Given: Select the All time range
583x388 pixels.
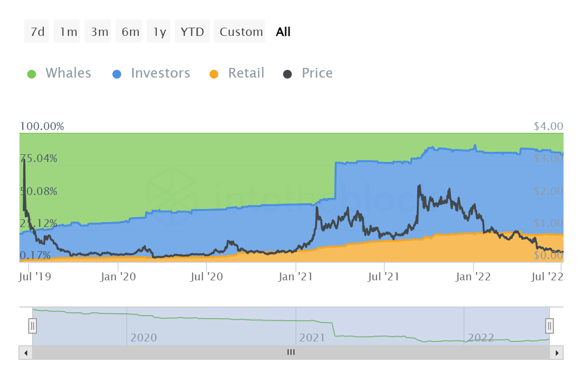Looking at the screenshot, I should (x=283, y=32).
